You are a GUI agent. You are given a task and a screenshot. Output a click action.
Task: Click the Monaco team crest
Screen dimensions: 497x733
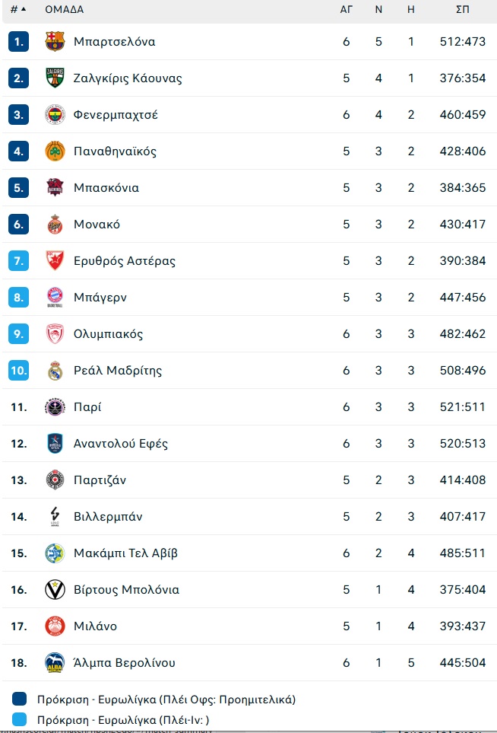[55, 225]
